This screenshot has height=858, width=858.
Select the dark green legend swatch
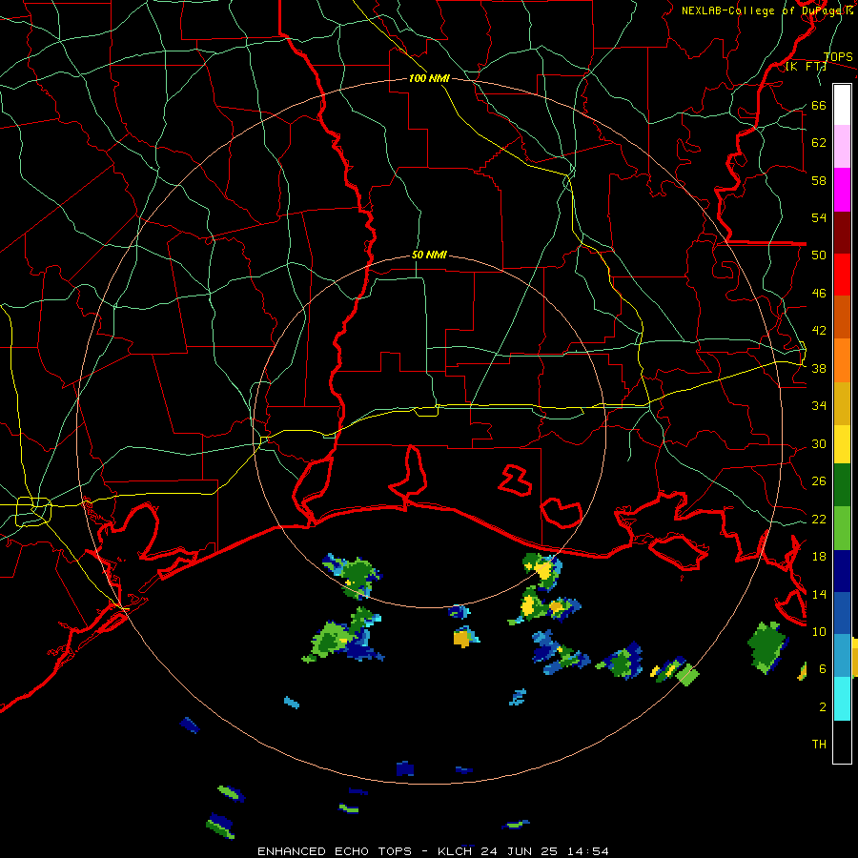coord(842,485)
